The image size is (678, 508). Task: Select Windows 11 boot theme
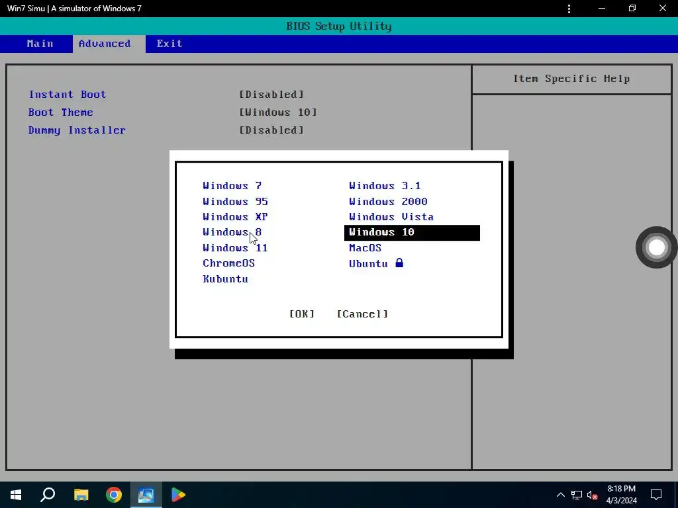point(235,248)
